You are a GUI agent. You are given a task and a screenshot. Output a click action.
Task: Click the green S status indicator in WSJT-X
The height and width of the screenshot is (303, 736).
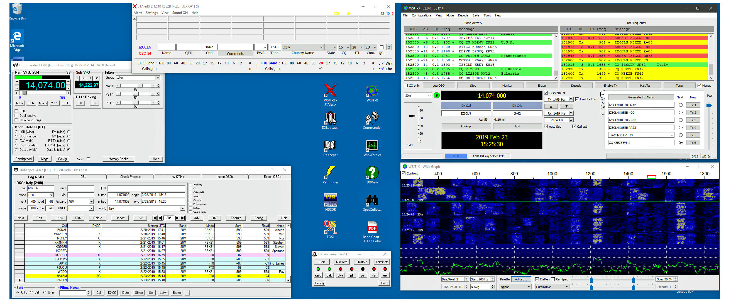(437, 96)
